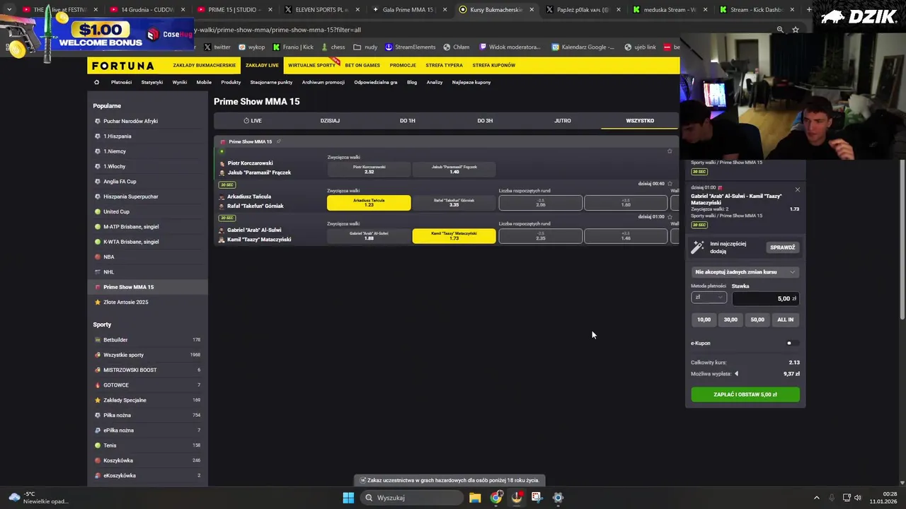Viewport: 906px width, 509px height.
Task: Open the payment method zł dropdown
Action: 709,298
